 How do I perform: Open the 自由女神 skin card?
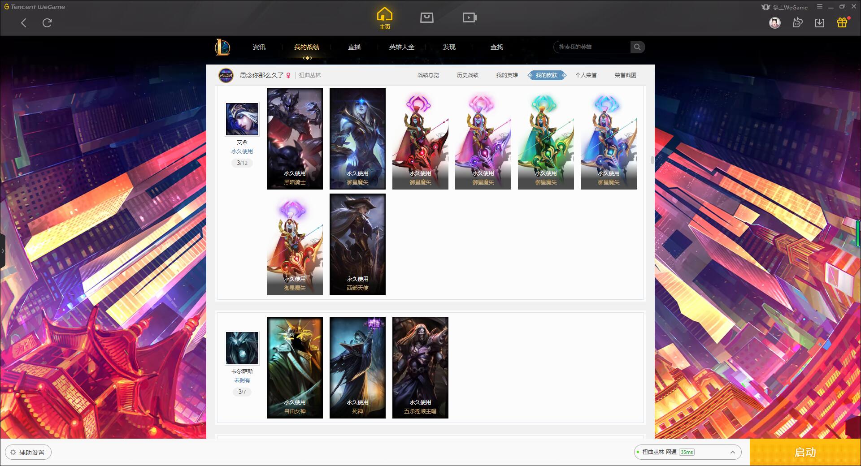[295, 367]
